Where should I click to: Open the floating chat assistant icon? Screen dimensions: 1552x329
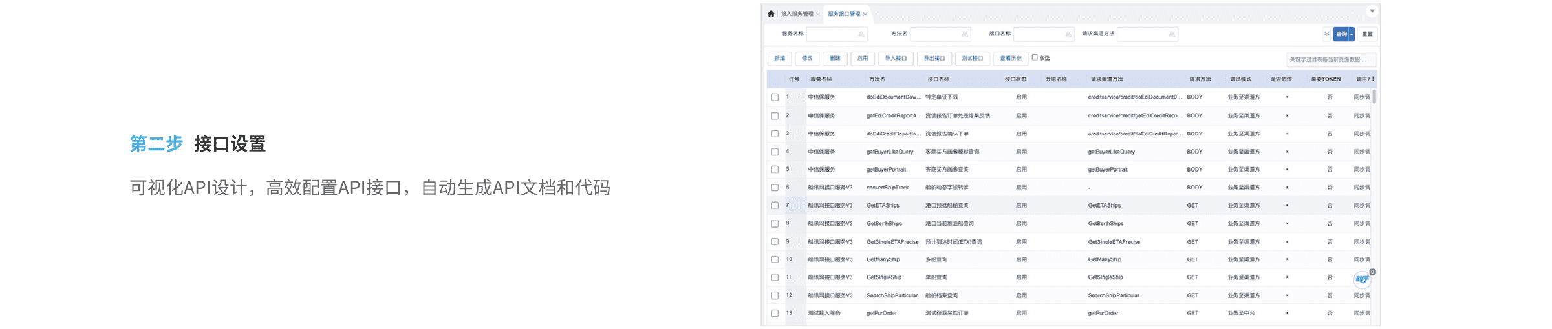point(1362,279)
